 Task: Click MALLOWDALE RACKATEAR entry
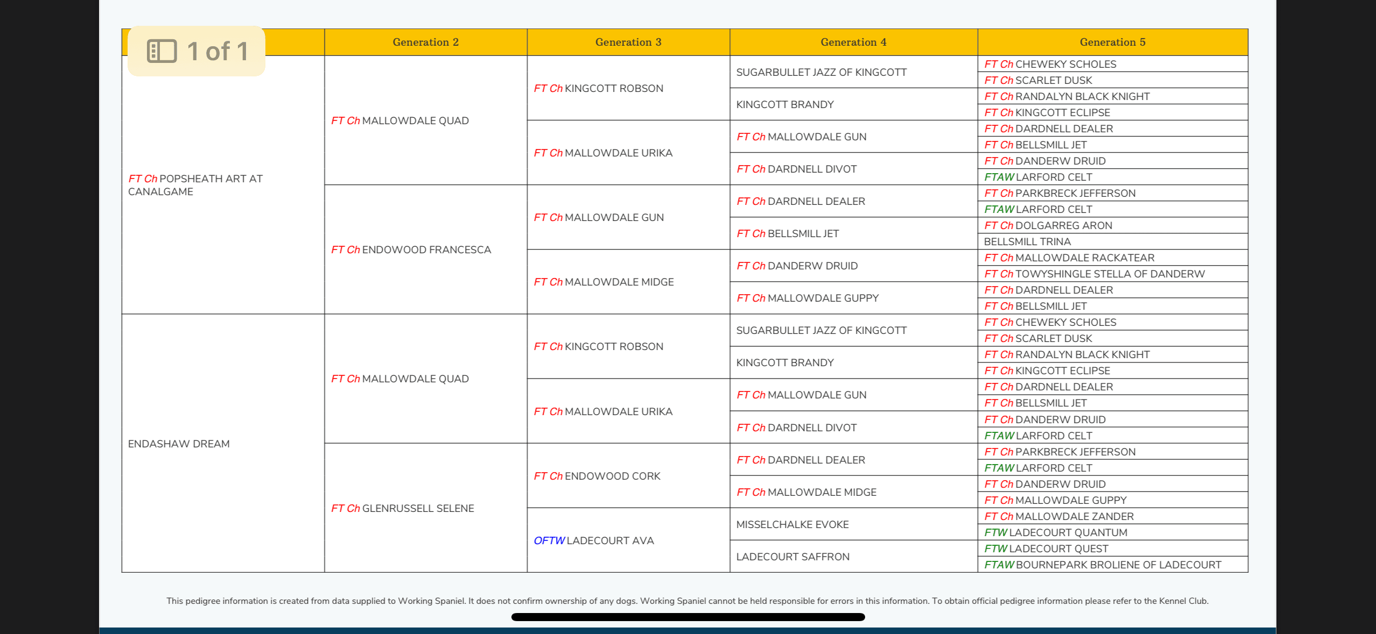pyautogui.click(x=1069, y=258)
